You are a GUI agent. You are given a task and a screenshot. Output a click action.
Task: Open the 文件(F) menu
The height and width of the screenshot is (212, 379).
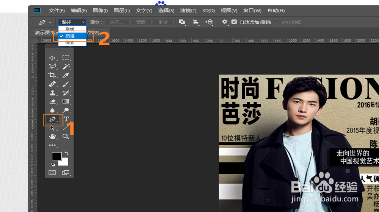pos(56,10)
